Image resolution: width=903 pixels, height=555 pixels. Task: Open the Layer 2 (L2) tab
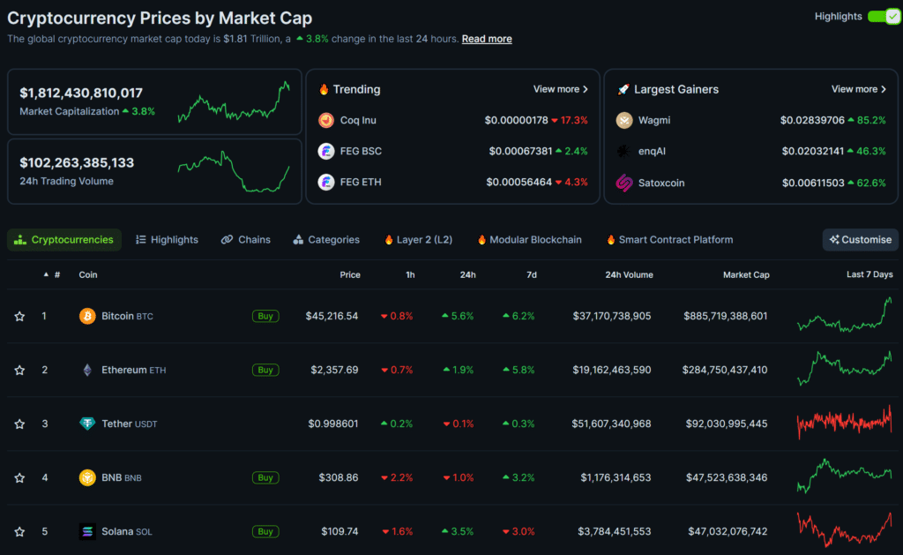click(419, 240)
